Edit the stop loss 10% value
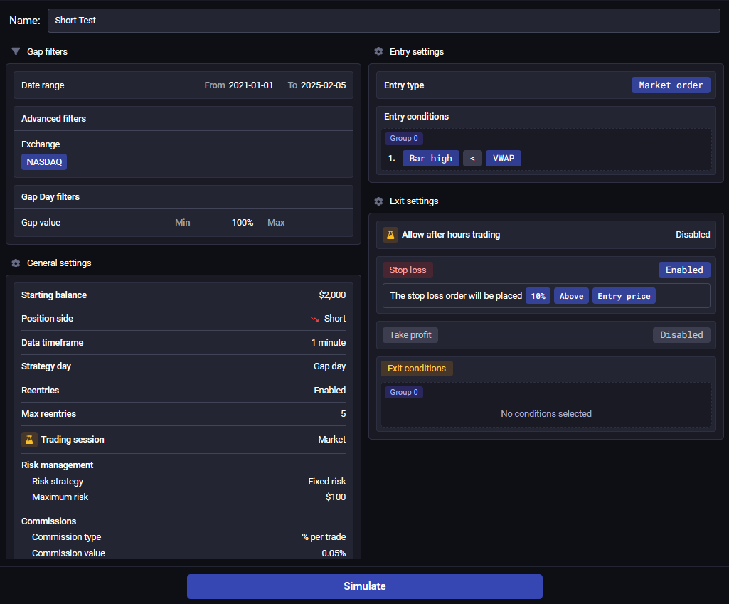 point(538,296)
